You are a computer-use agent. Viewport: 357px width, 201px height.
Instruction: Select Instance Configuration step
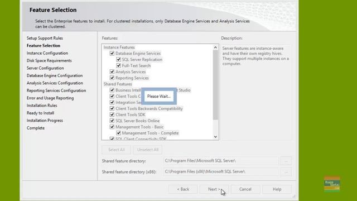pyautogui.click(x=47, y=53)
